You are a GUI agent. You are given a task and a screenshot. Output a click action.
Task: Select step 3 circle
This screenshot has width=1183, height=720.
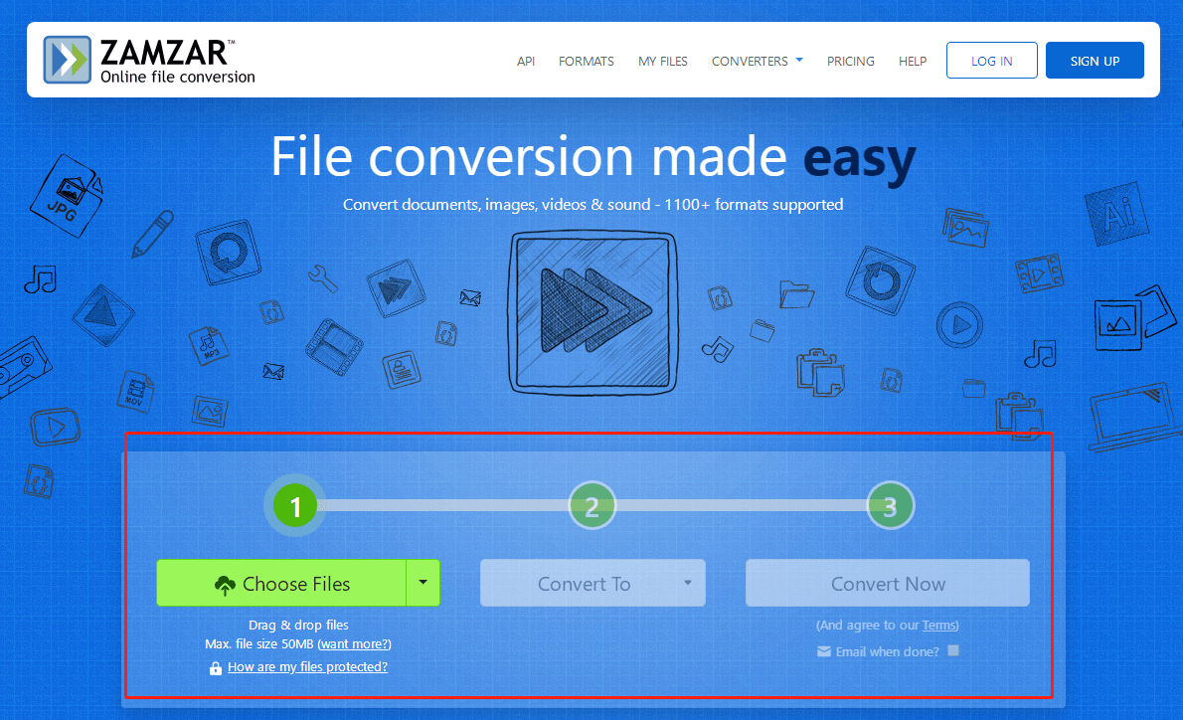(x=891, y=505)
